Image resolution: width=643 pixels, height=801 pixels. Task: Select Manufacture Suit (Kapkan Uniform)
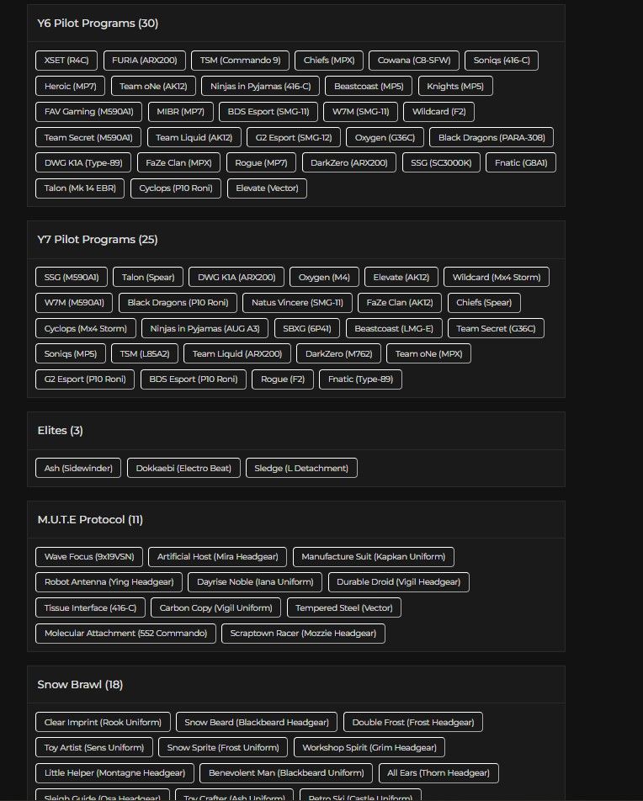click(x=373, y=557)
